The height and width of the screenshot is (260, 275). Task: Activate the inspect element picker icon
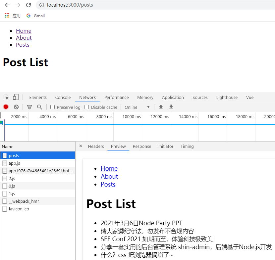coord(6,97)
